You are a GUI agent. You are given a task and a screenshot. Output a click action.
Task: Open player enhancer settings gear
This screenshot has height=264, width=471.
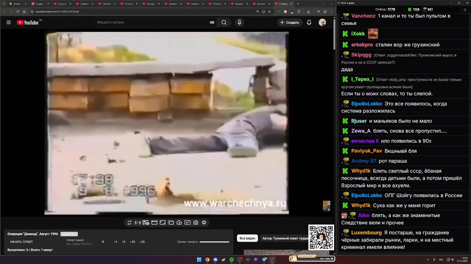point(204,223)
